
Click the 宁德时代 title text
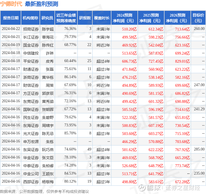click(x=11, y=4)
